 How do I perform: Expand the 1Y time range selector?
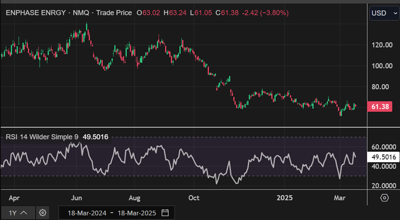pyautogui.click(x=18, y=213)
